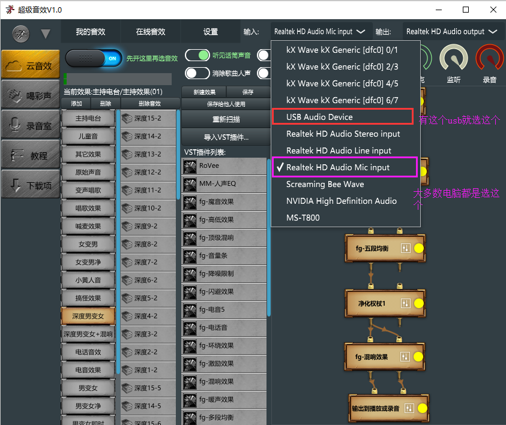Click the RoVee plugin icon

click(190, 167)
